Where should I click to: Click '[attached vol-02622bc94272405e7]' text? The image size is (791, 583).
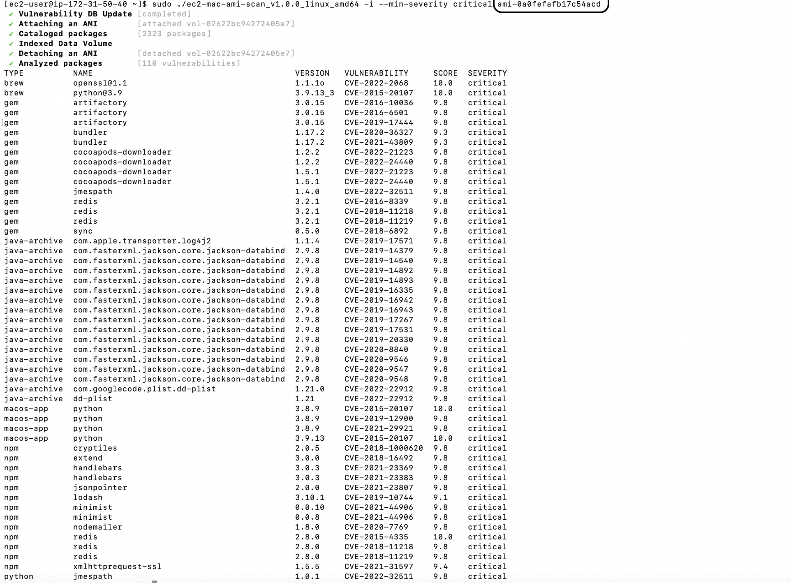[216, 24]
